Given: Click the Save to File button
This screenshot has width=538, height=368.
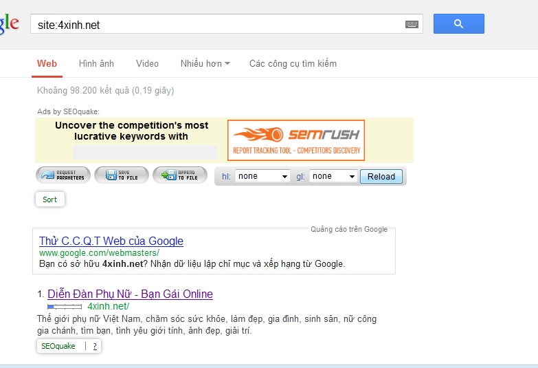Looking at the screenshot, I should 122,175.
